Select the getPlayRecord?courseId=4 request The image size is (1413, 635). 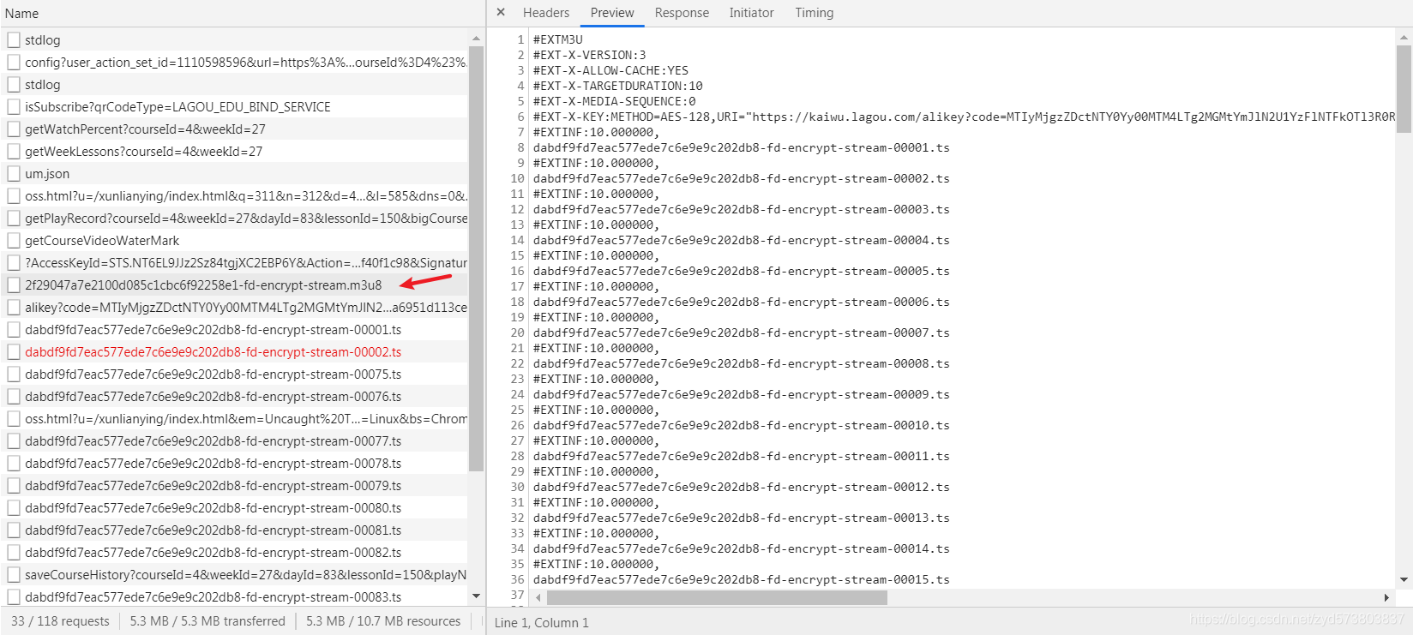coord(234,219)
